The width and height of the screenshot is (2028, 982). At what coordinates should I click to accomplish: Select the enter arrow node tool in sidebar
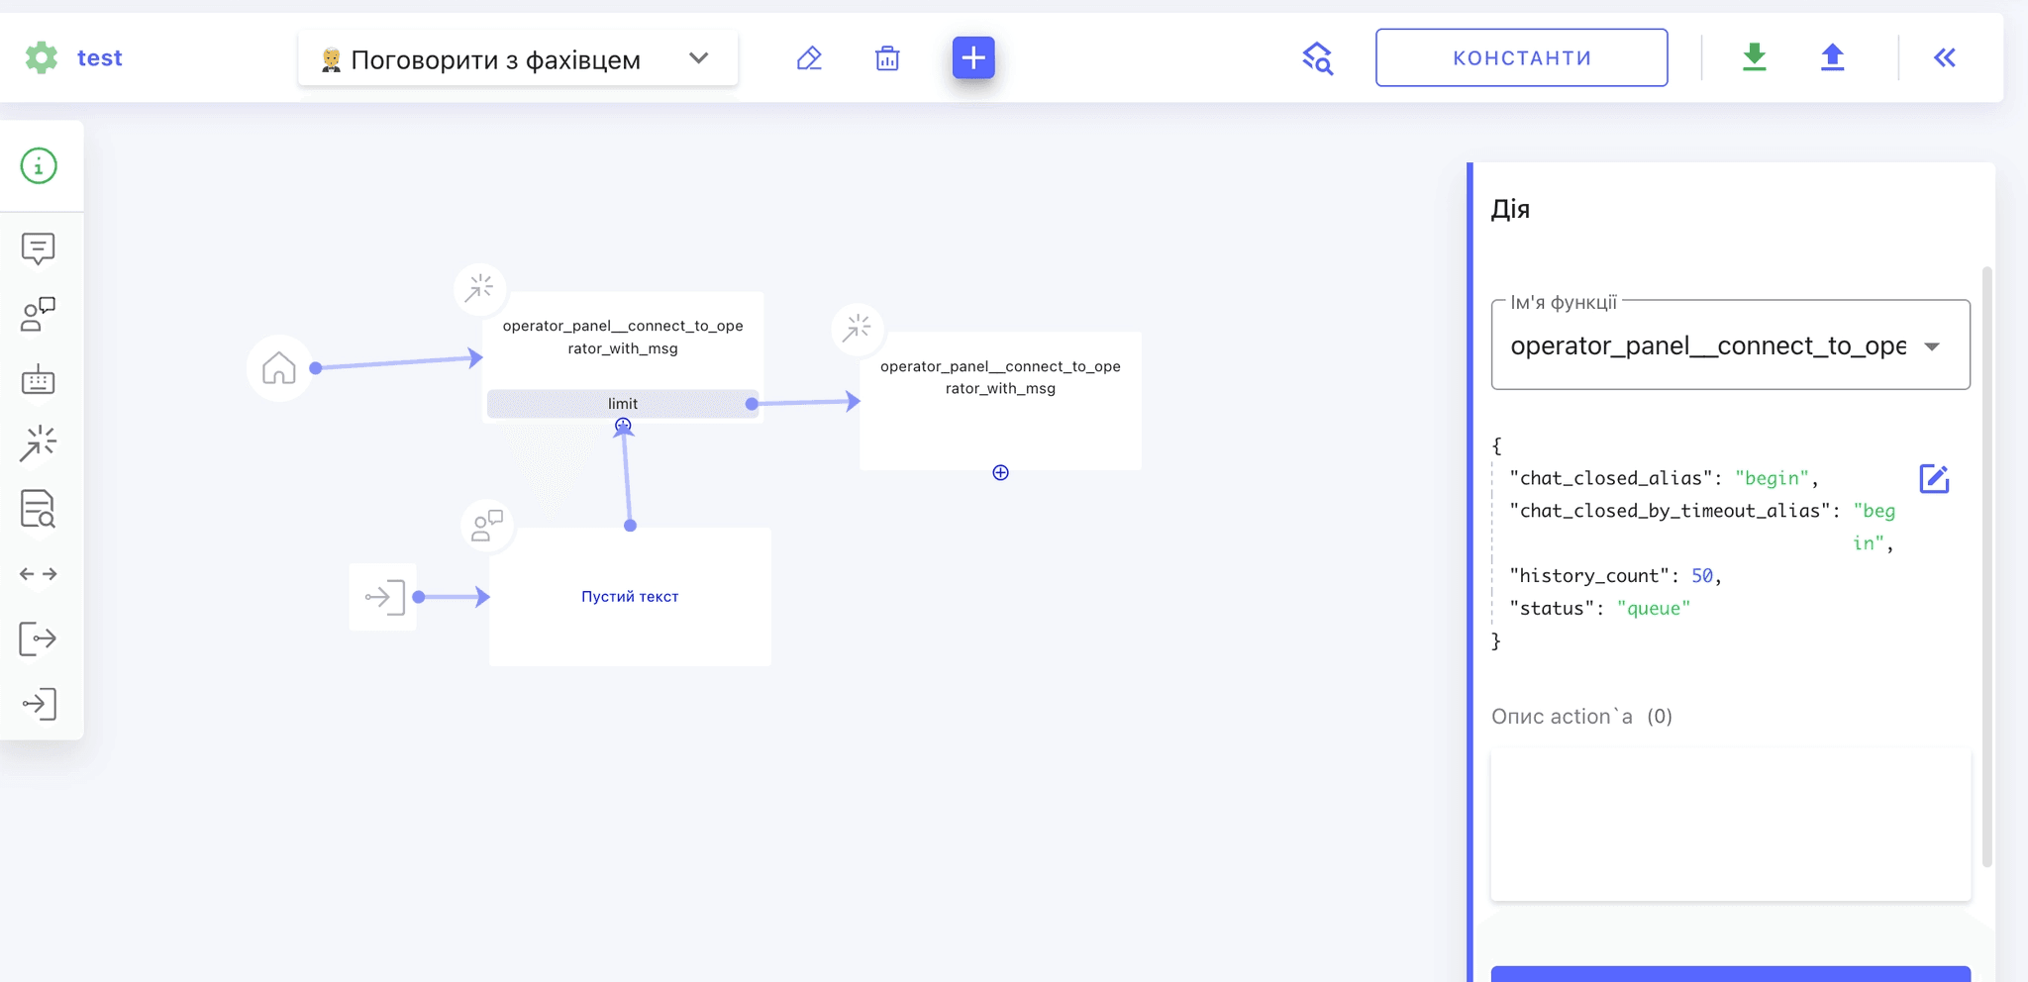39,704
